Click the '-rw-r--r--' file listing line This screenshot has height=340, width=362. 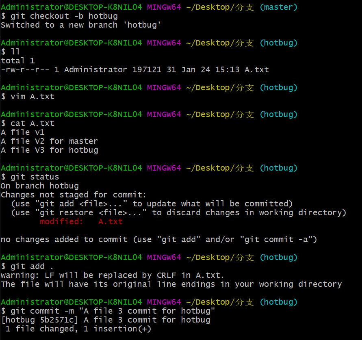[x=135, y=70]
